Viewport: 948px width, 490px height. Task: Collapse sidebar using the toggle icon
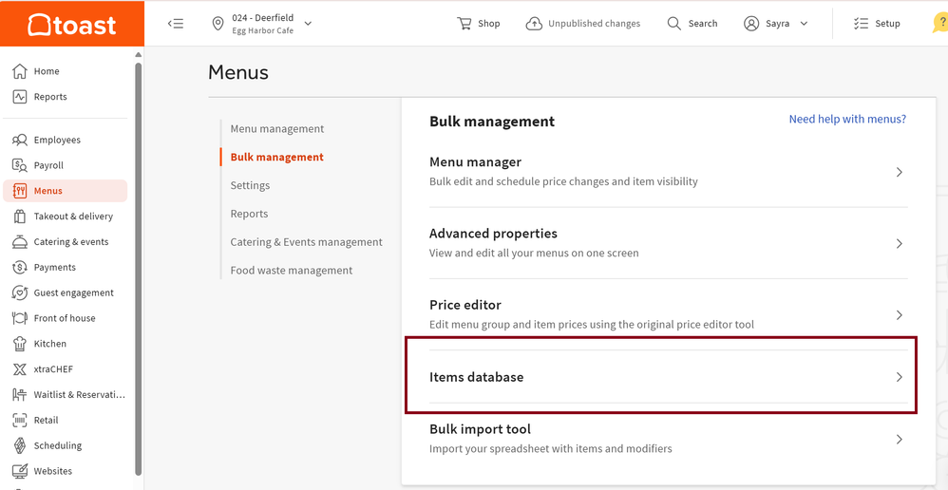coord(176,24)
